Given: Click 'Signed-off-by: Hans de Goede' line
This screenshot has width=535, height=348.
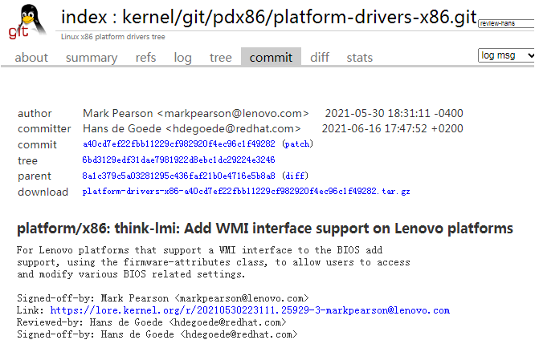Looking at the screenshot, I should (157, 334).
